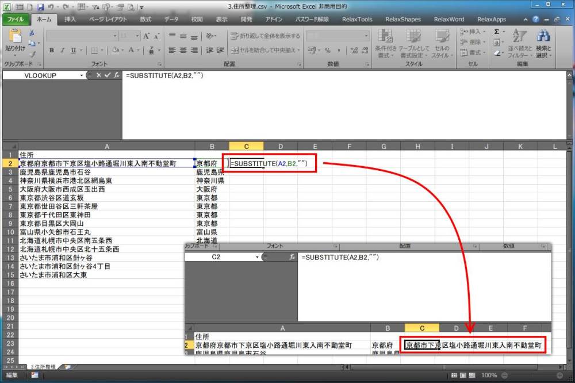The width and height of the screenshot is (575, 383).
Task: Switch to Page Layout view in status bar
Action: coord(465,375)
